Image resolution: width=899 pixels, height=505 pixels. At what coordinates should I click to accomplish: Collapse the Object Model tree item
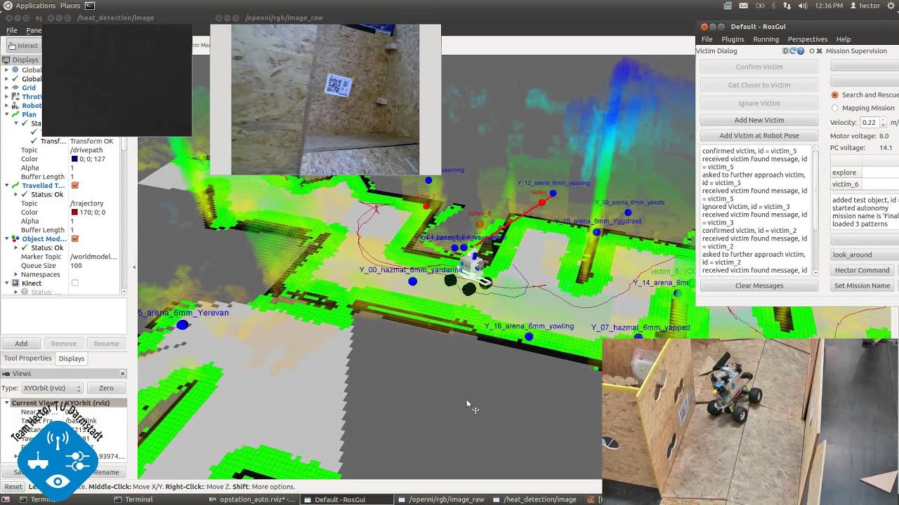(6, 238)
